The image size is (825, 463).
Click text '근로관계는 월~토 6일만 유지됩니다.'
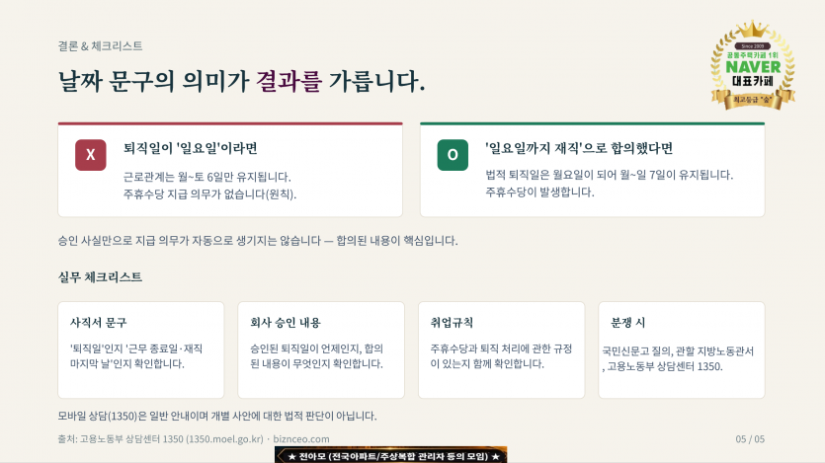pos(207,177)
